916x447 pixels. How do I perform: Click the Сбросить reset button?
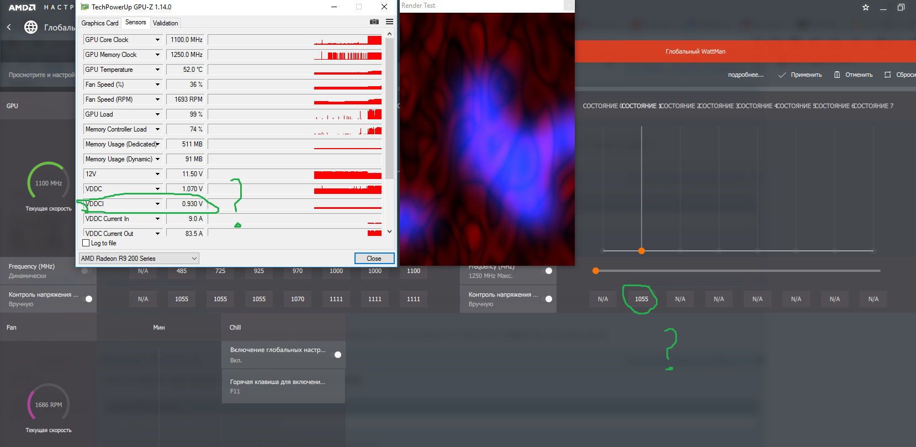pyautogui.click(x=900, y=75)
